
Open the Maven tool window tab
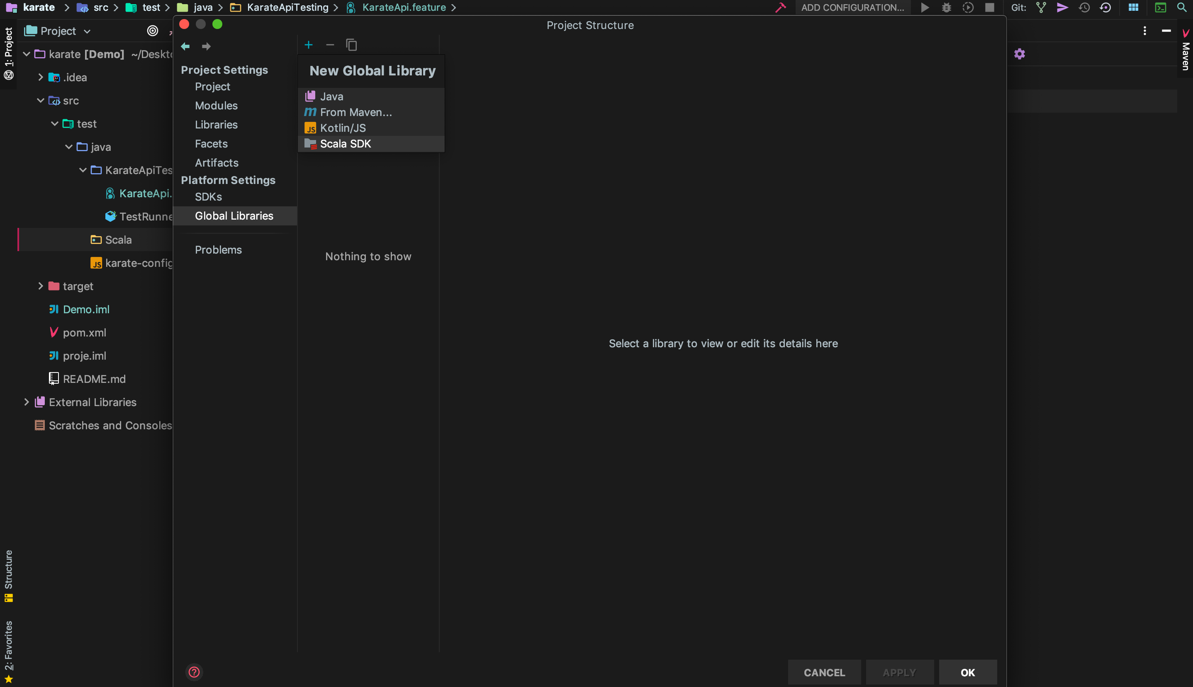point(1186,52)
